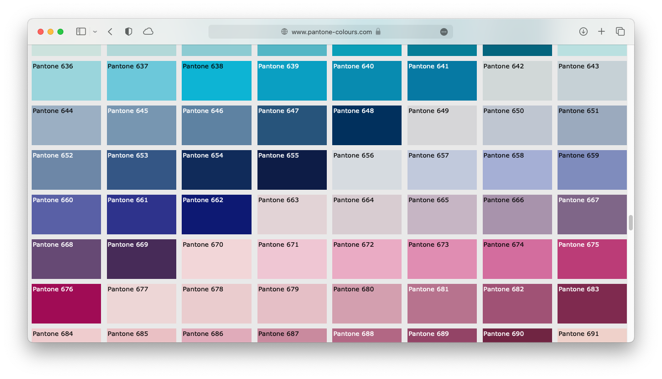Choose the Pantone 650 swatch

pos(517,125)
